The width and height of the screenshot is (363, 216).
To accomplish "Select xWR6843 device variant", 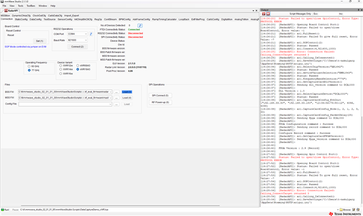I will pos(78,66).
